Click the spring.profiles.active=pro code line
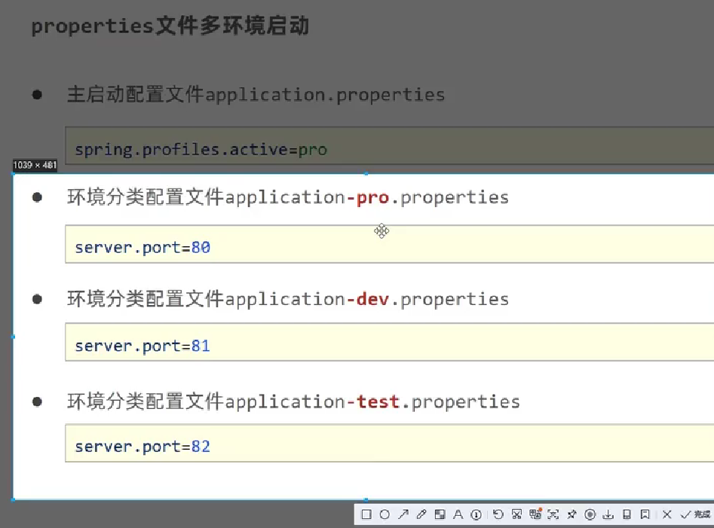 201,150
